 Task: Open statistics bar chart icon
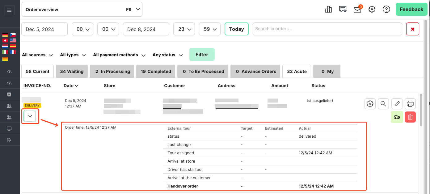[x=328, y=10]
